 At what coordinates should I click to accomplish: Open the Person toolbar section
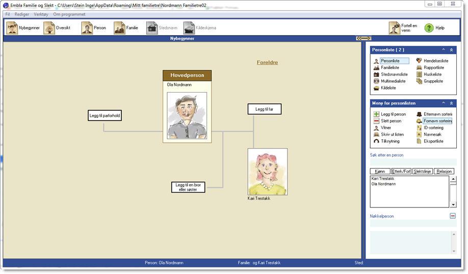click(x=87, y=28)
